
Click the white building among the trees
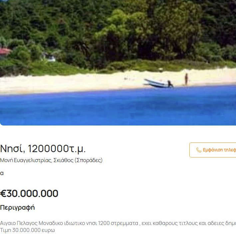(51, 59)
